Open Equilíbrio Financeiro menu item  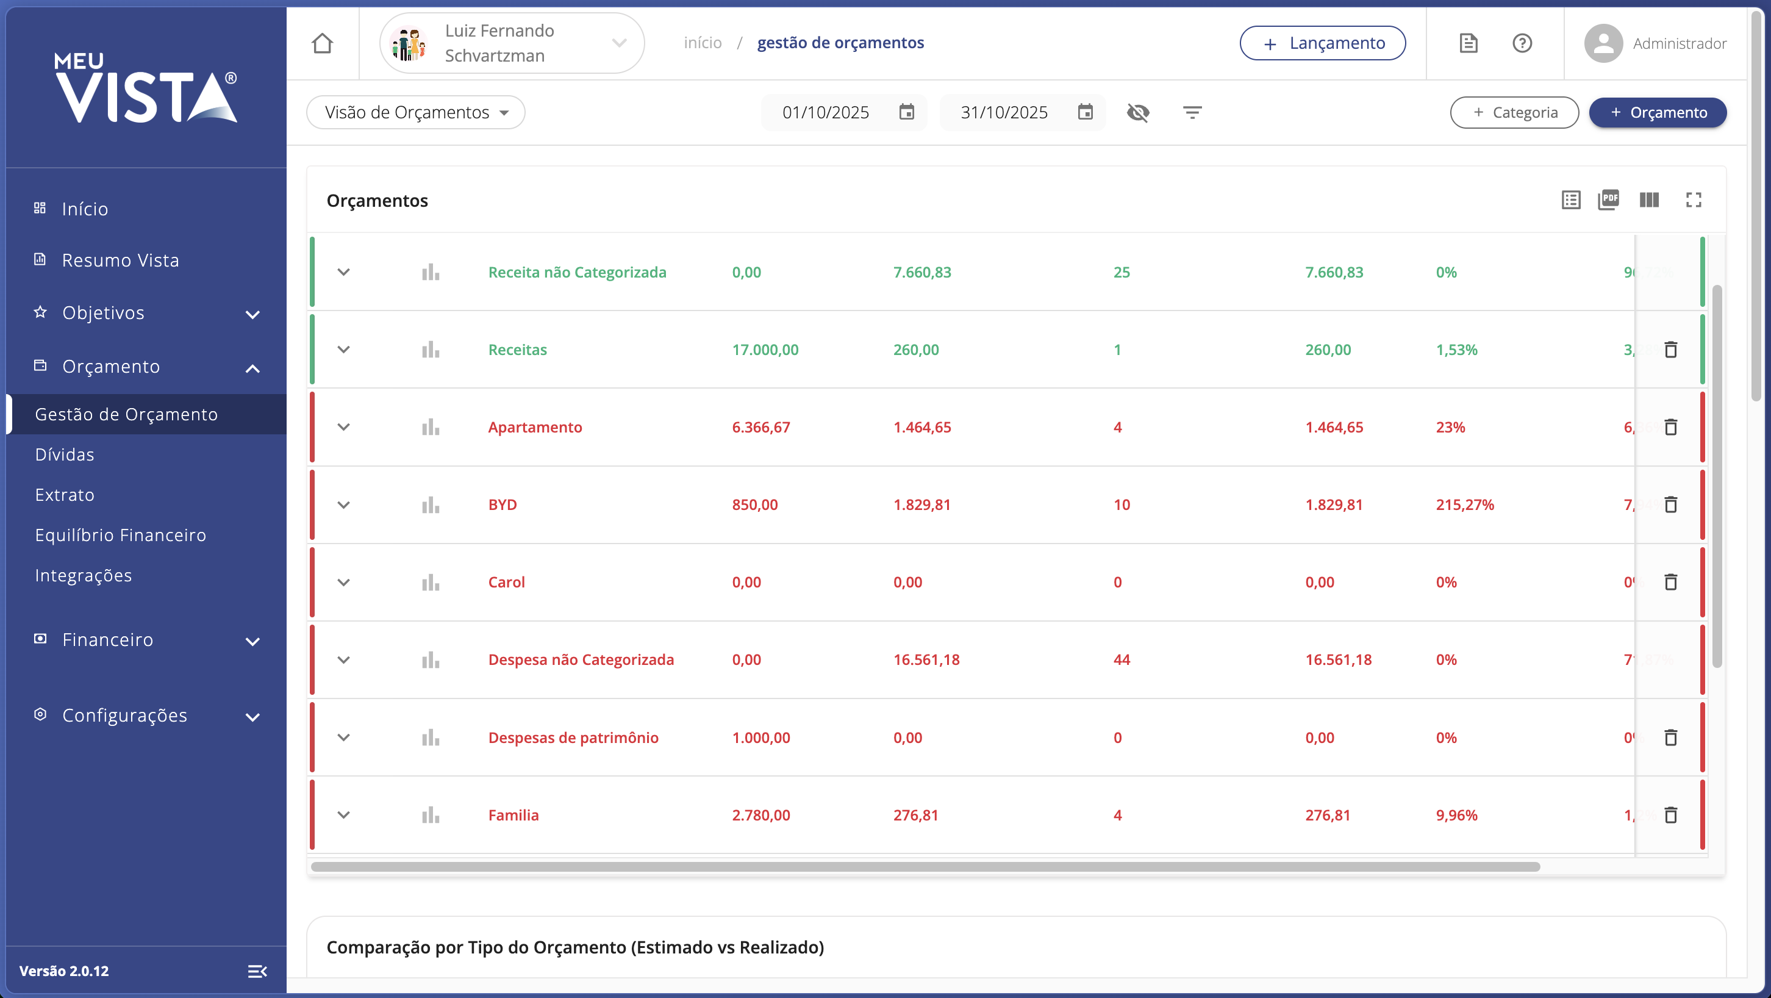click(120, 535)
